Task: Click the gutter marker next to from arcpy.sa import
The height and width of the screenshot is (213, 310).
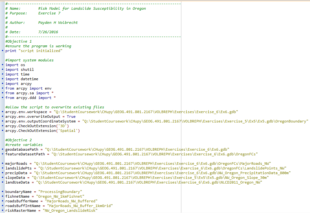Action: (2, 93)
